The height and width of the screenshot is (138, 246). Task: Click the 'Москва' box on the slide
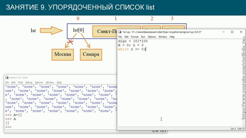[x=63, y=54]
